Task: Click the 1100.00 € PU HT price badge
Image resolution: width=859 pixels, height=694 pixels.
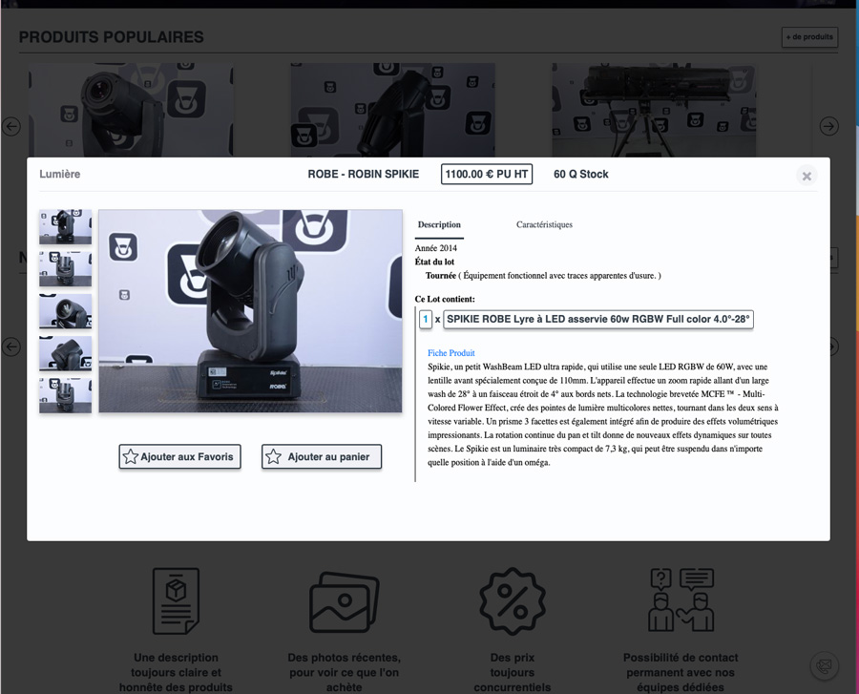Action: 487,174
